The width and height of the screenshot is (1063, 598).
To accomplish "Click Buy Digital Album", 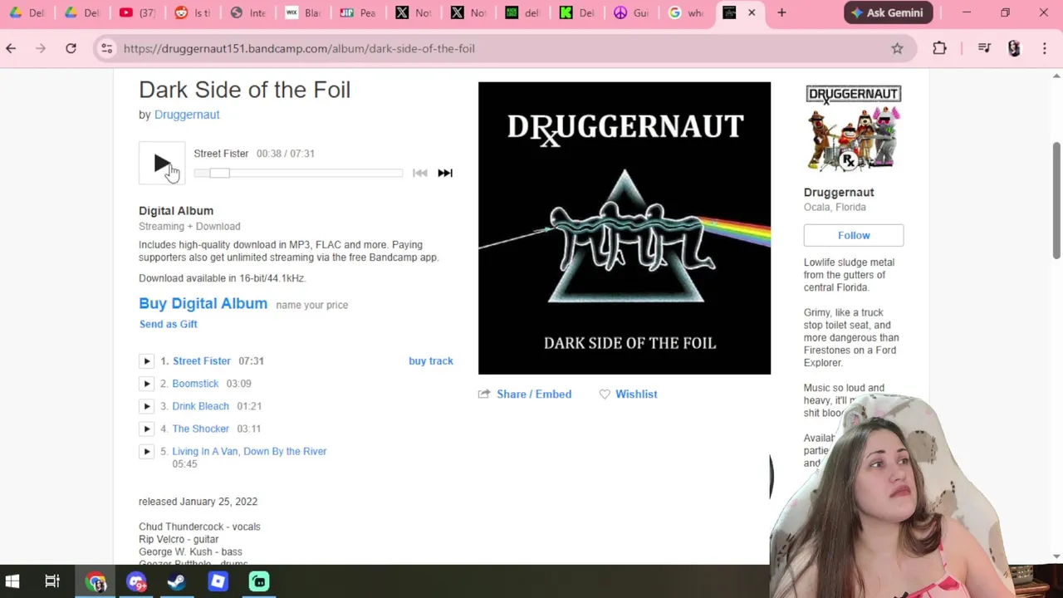I will point(203,303).
